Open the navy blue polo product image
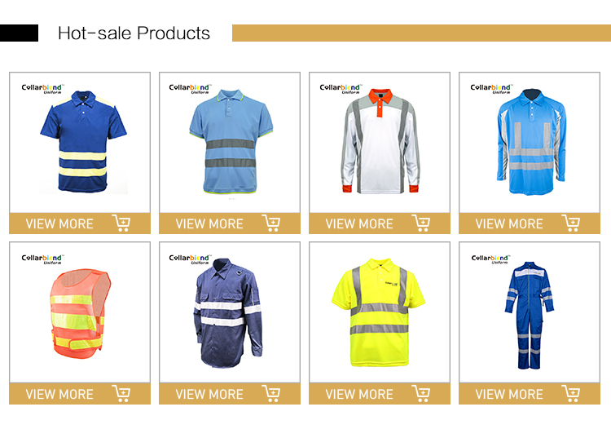 (83, 142)
